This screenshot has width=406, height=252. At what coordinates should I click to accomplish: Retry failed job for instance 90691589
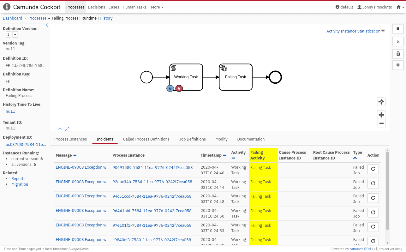click(373, 169)
